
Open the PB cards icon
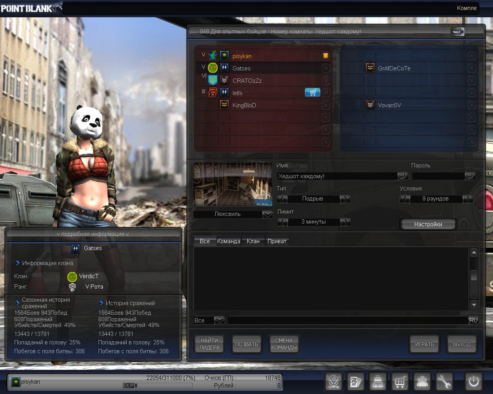pos(355,382)
